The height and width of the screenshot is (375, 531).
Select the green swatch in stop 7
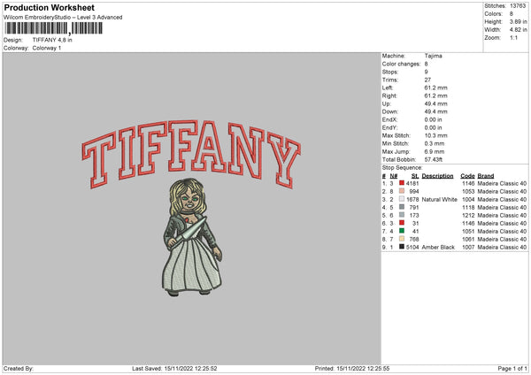[x=403, y=231]
